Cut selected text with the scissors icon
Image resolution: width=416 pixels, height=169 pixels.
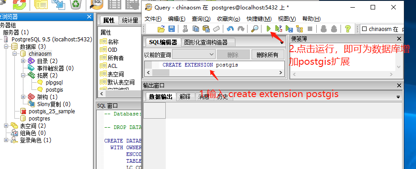click(x=185, y=29)
